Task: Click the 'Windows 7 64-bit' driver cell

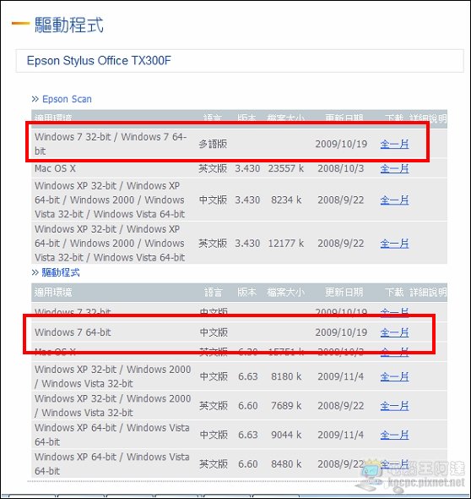Action: point(73,332)
